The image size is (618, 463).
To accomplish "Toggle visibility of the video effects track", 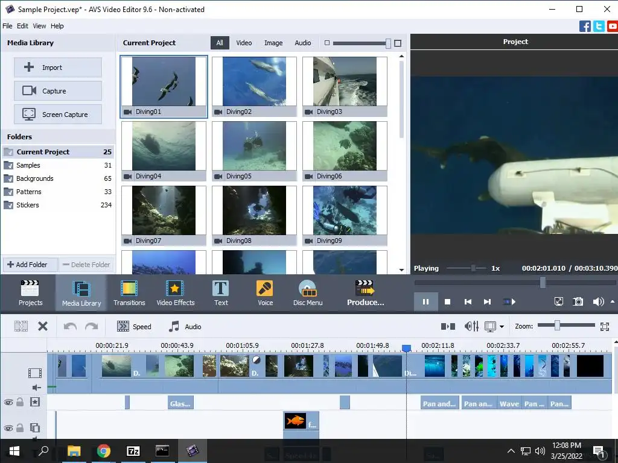I will pyautogui.click(x=8, y=402).
